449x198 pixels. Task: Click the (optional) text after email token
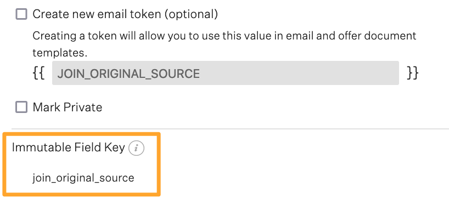tap(191, 14)
